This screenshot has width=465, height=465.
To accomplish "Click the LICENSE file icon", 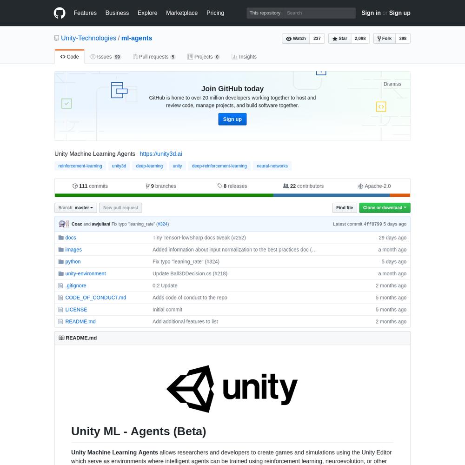I will pos(61,310).
